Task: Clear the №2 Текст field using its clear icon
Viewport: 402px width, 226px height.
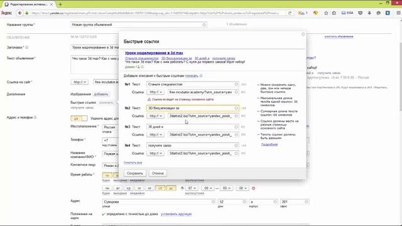Action: pos(236,108)
